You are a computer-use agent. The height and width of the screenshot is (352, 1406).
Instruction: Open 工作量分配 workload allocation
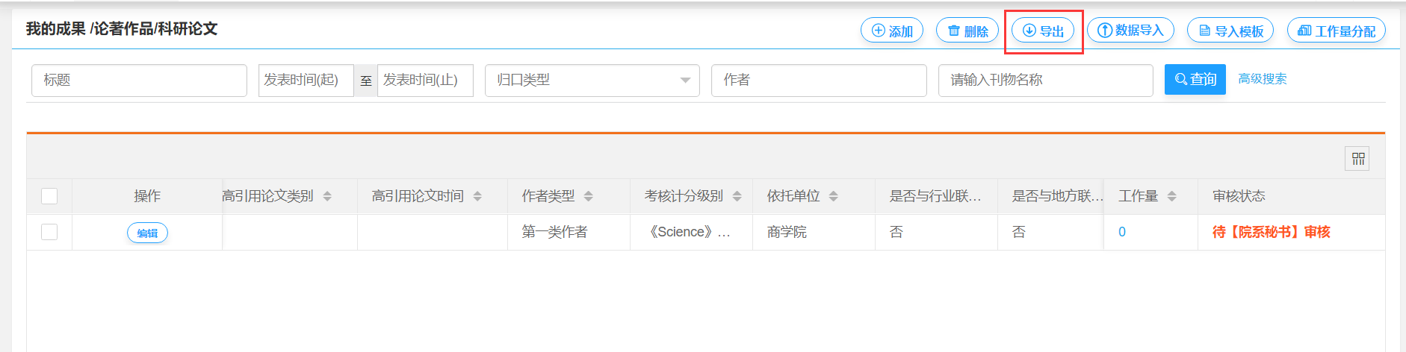point(1336,31)
